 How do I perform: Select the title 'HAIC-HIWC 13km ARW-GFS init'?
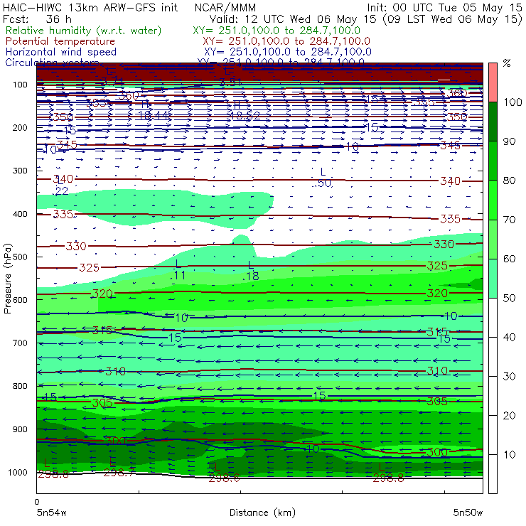90,7
